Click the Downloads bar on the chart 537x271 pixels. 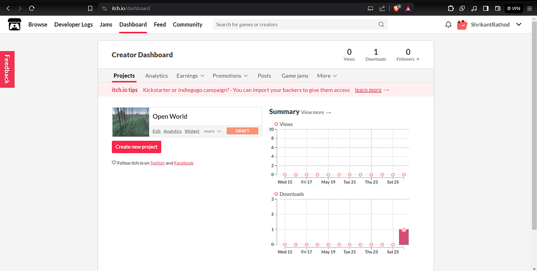404,237
